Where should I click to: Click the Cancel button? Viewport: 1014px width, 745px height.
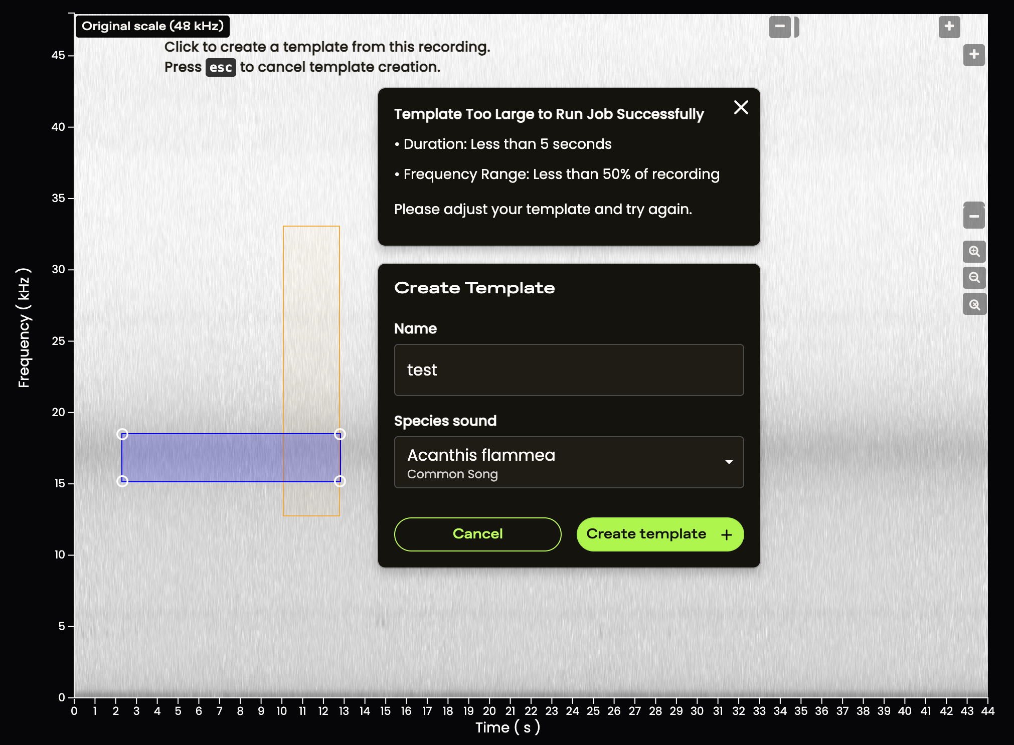[477, 534]
